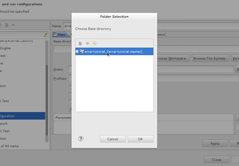Click the broom icon to clear filter text

coord(45,35)
